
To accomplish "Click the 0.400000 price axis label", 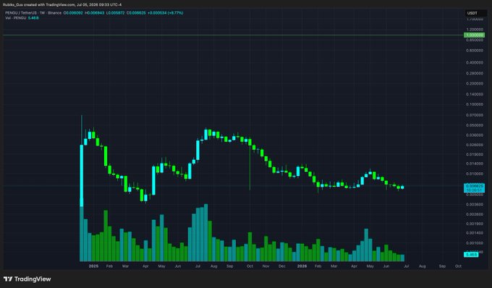I will click(x=475, y=63).
